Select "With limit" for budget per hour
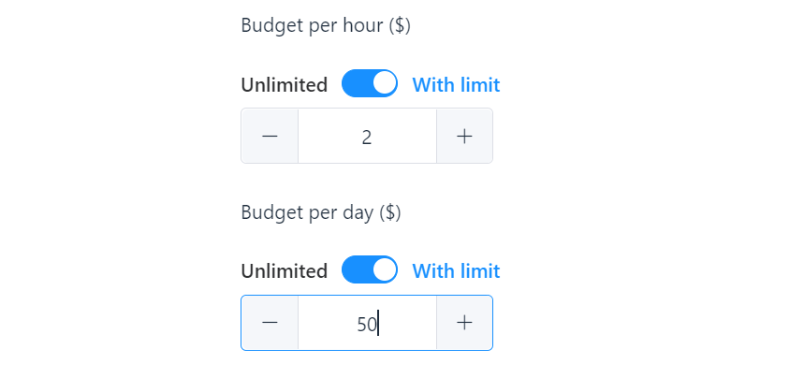The width and height of the screenshot is (804, 378). click(456, 85)
